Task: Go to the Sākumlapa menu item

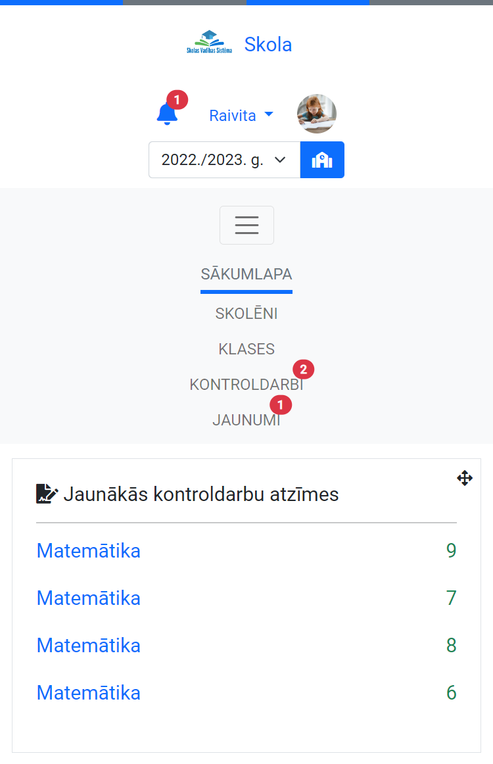Action: [246, 274]
